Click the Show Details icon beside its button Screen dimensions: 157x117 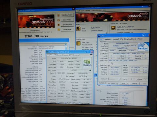[59, 30]
